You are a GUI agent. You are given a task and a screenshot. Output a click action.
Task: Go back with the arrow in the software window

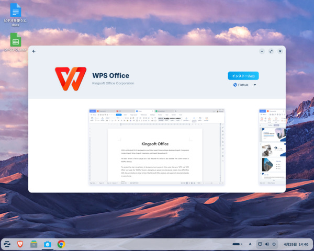(x=34, y=51)
